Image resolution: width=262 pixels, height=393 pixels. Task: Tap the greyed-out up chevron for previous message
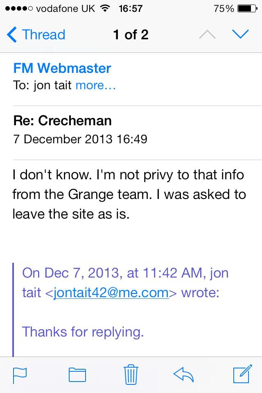click(207, 35)
